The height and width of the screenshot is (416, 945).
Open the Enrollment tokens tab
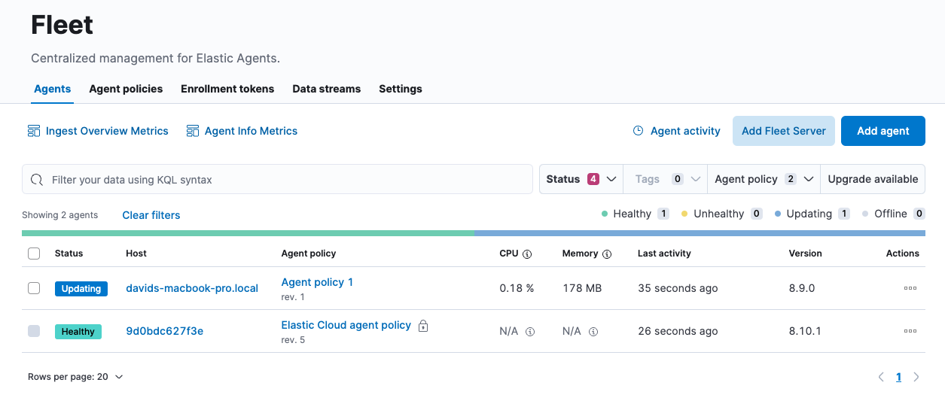tap(227, 89)
